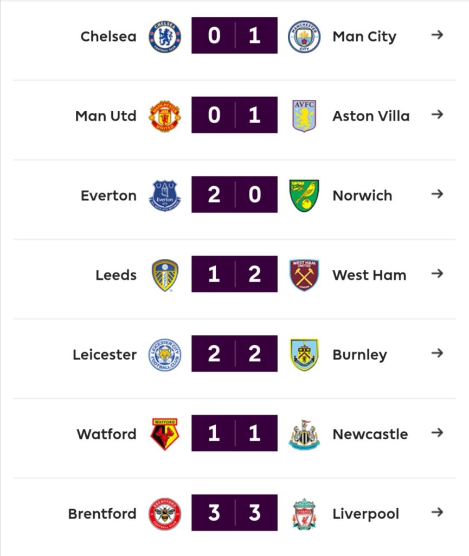Click the Chelsea club crest
The image size is (469, 556).
165,36
